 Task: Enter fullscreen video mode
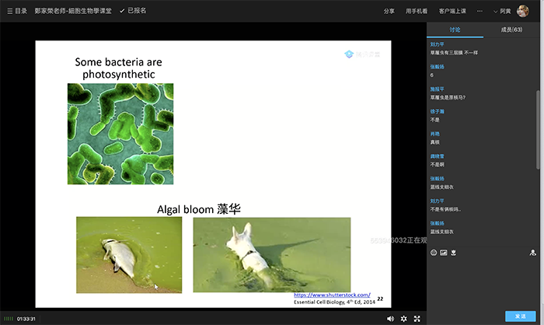417,319
